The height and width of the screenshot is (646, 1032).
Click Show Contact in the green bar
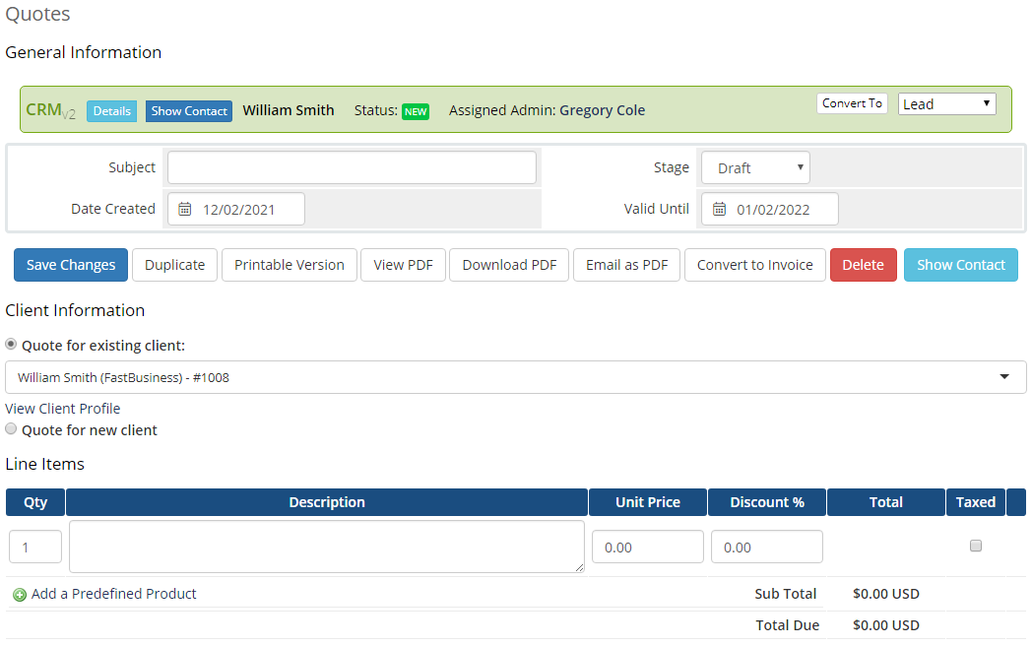tap(189, 111)
